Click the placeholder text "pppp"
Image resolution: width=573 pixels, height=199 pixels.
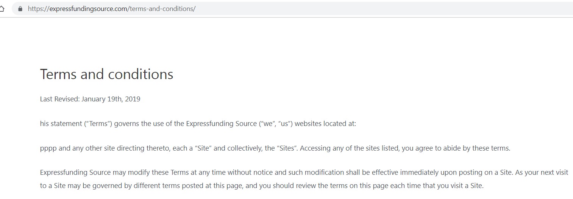click(x=48, y=149)
